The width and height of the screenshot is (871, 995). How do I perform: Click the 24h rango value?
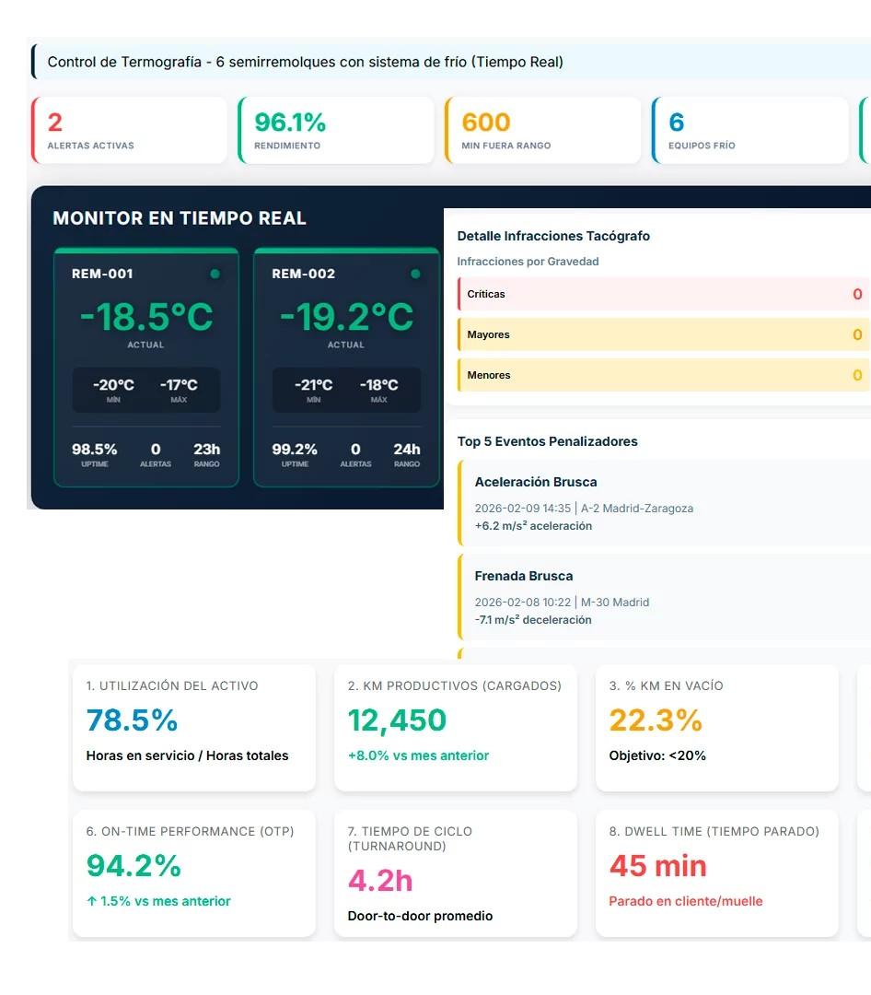pyautogui.click(x=407, y=450)
